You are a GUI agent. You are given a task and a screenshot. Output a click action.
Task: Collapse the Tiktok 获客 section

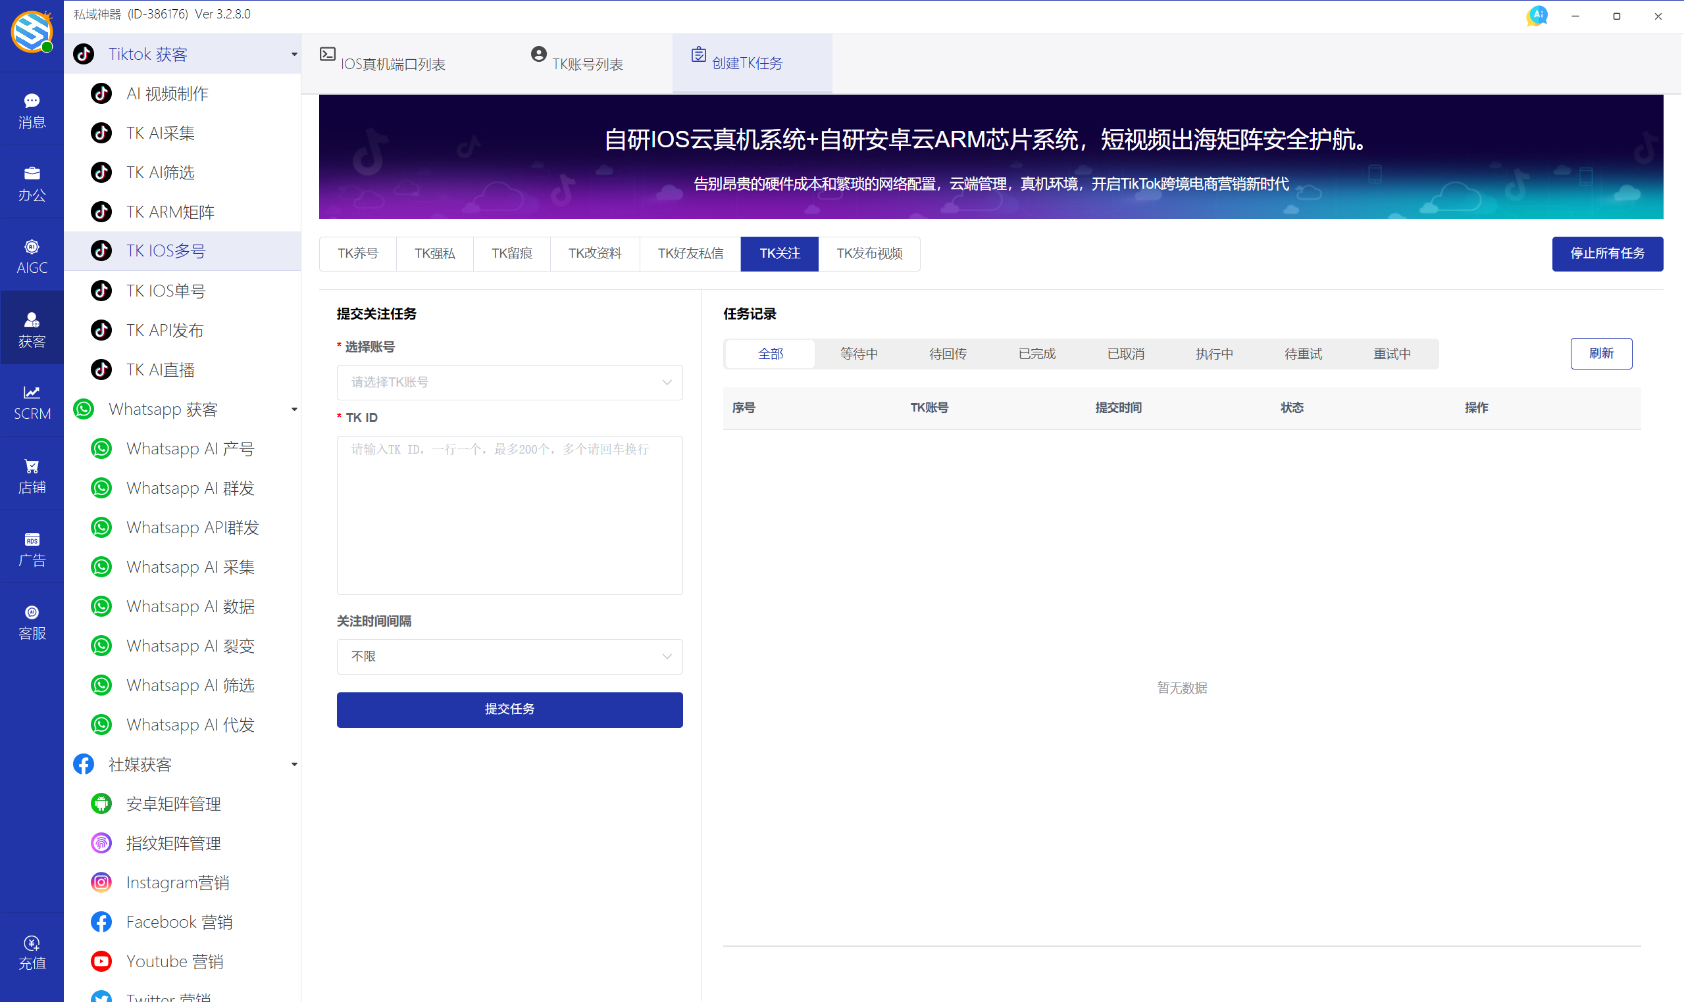coord(293,54)
